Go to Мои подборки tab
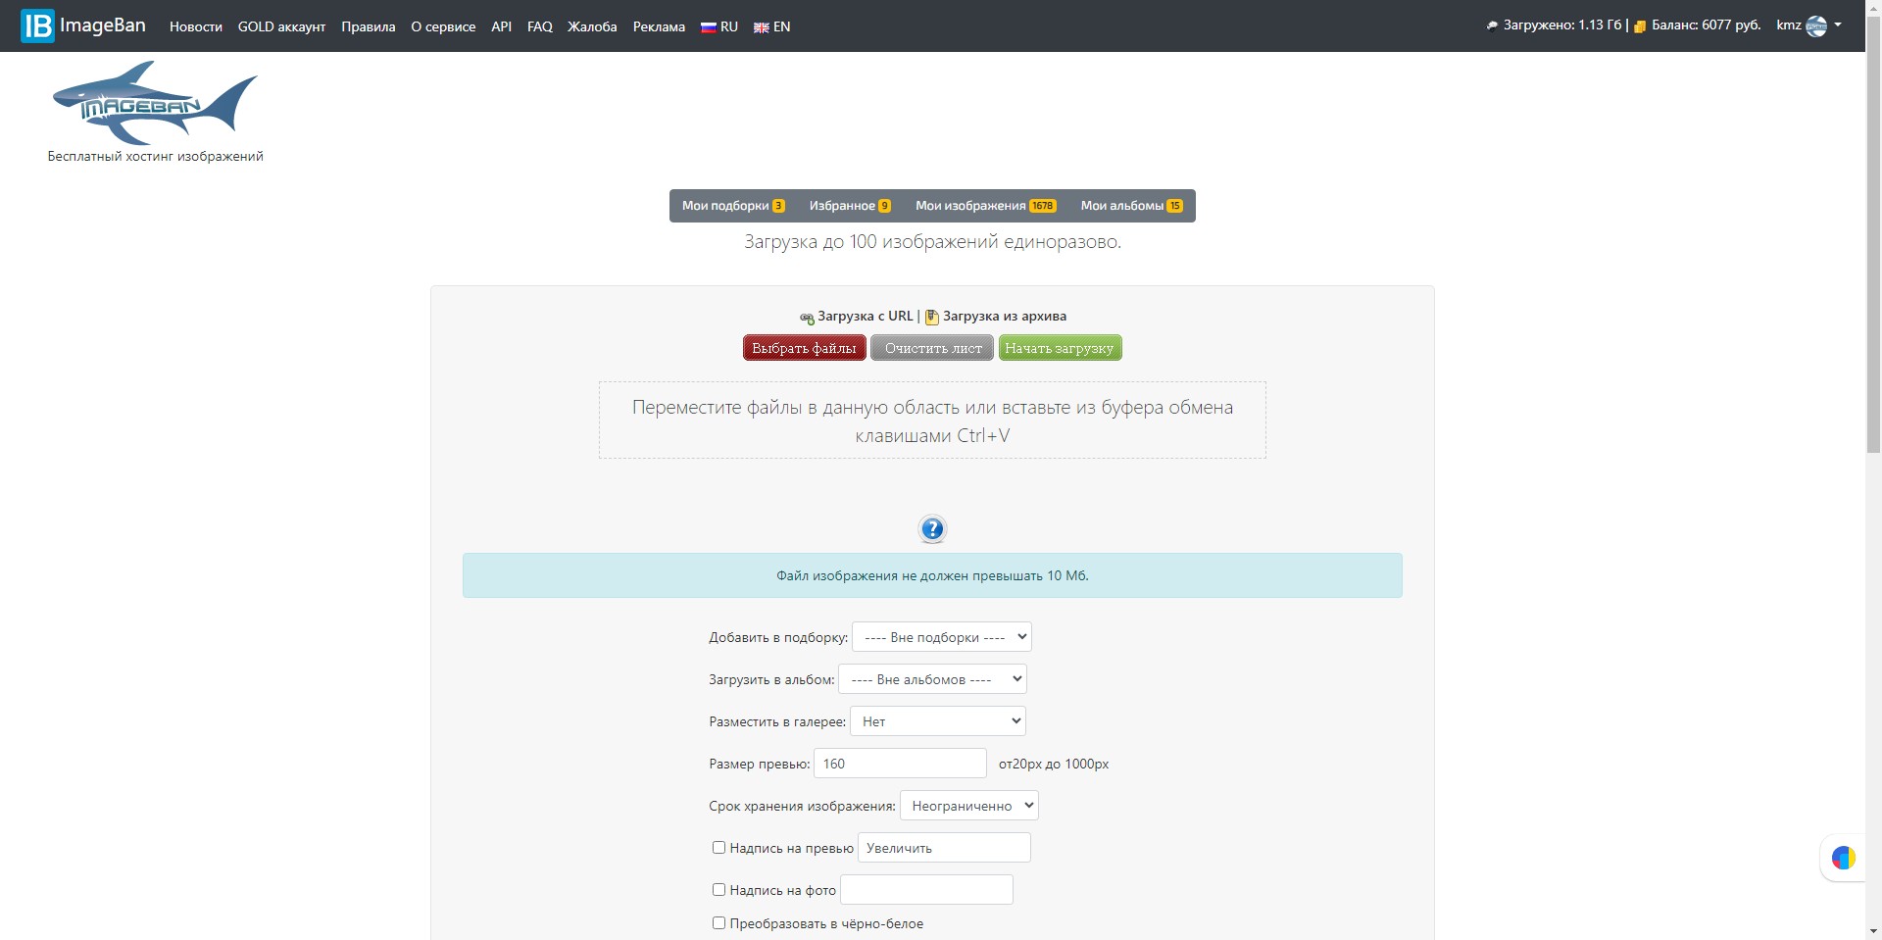The image size is (1882, 940). [733, 206]
